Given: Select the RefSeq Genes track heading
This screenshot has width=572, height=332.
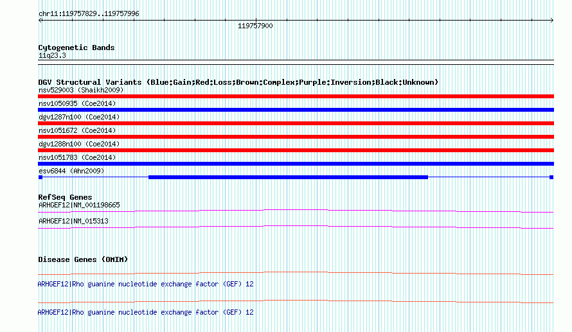Looking at the screenshot, I should pyautogui.click(x=65, y=197).
